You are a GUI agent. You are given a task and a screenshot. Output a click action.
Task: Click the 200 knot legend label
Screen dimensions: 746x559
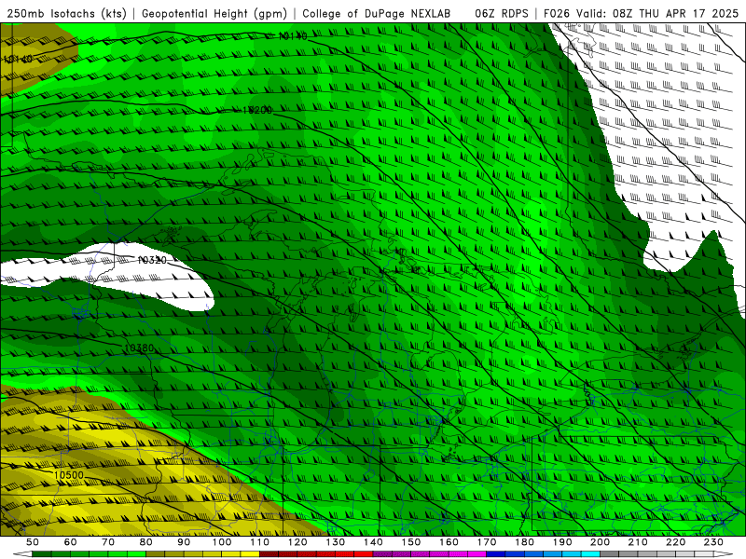[x=601, y=542]
